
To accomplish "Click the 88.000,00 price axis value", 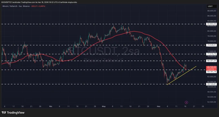I will click(212, 11).
